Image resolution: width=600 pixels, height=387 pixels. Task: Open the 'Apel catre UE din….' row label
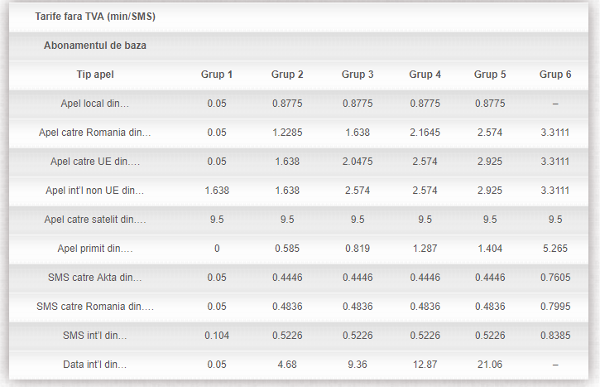[x=95, y=162]
